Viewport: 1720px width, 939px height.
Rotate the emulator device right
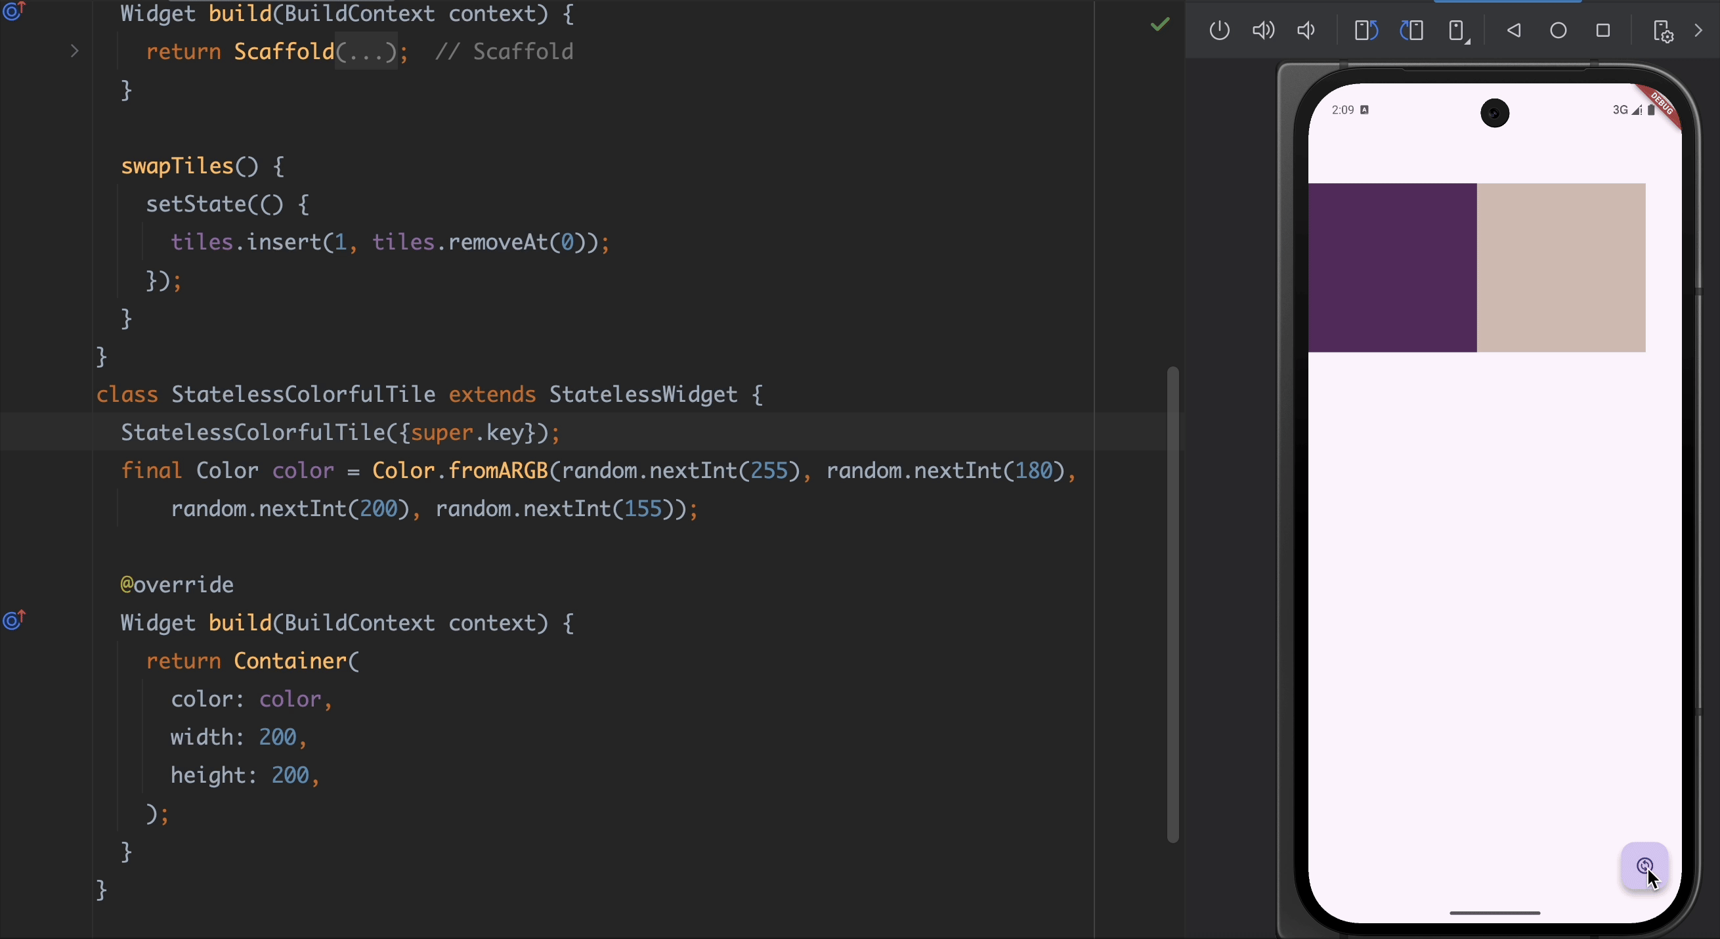point(1411,31)
